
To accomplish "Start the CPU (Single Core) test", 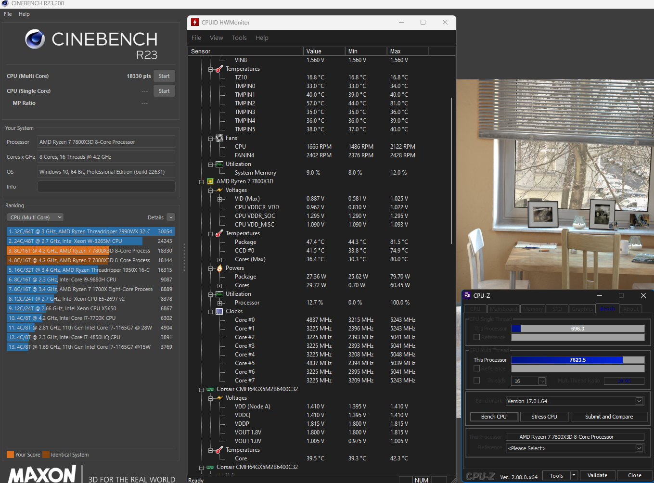I will point(164,91).
